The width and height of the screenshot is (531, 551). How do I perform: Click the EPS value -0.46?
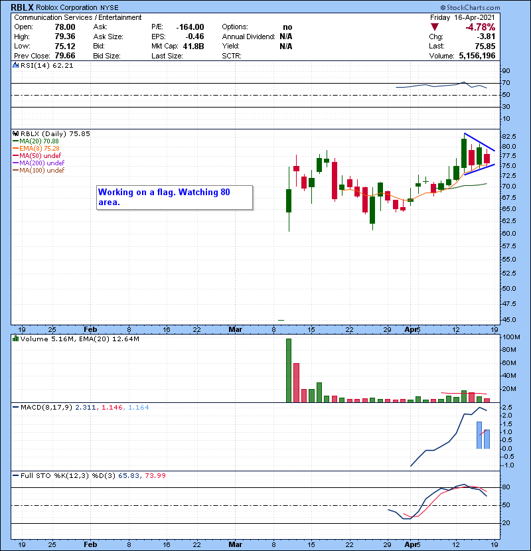[194, 37]
